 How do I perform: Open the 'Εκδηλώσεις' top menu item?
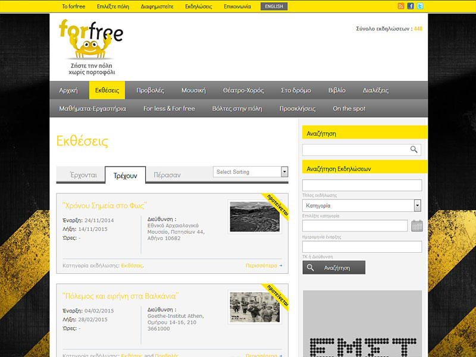[x=199, y=7]
